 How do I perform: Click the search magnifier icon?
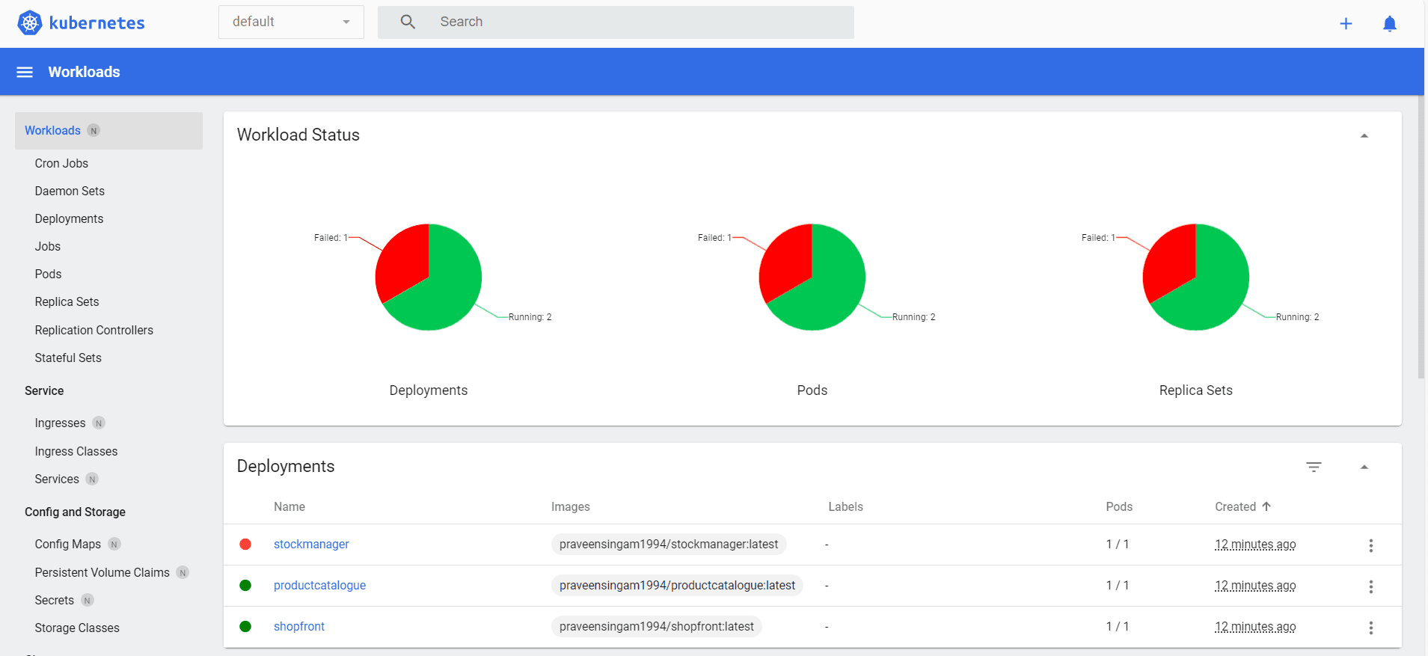(408, 22)
